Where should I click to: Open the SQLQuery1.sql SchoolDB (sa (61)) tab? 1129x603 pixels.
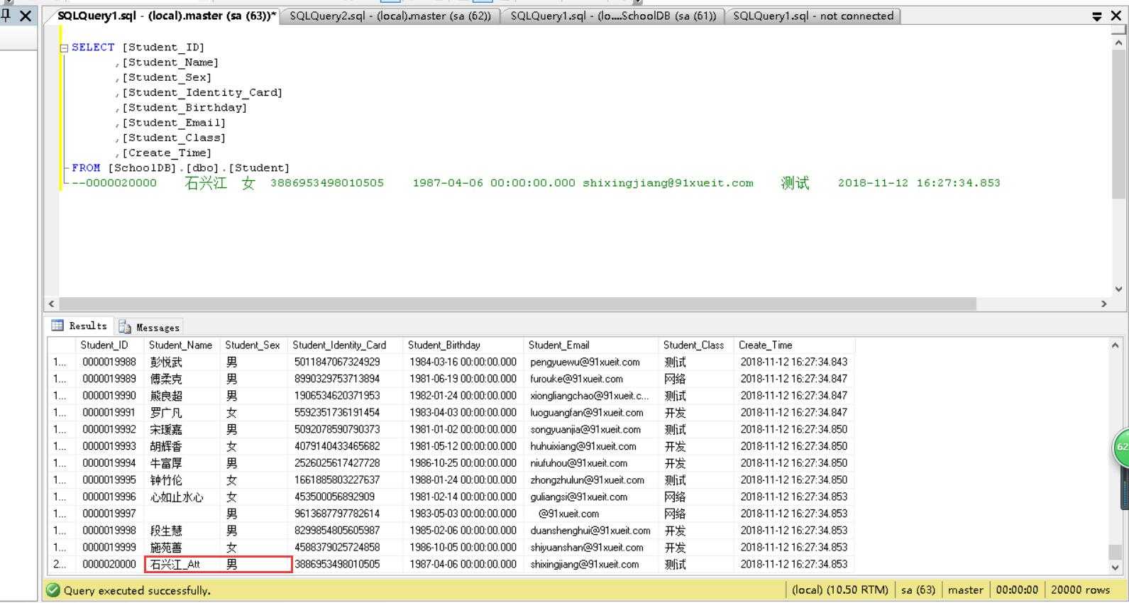point(613,16)
